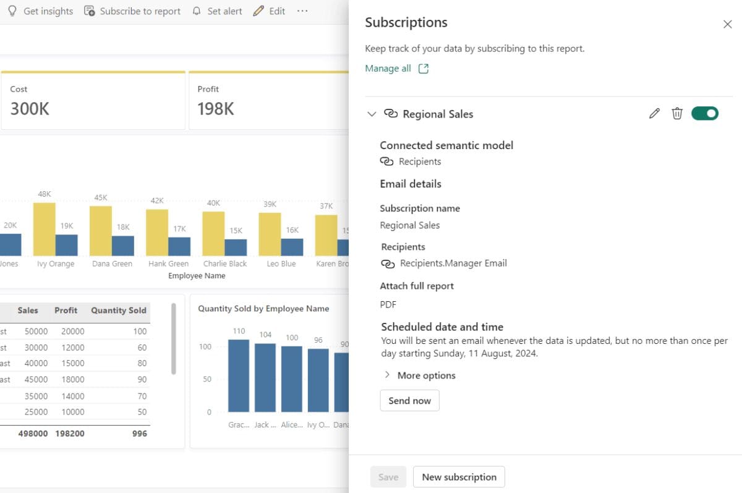This screenshot has height=493, width=742.
Task: Create a New subscription
Action: click(459, 477)
